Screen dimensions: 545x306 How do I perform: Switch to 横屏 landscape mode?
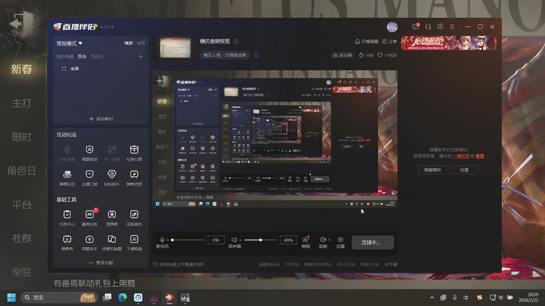[129, 44]
